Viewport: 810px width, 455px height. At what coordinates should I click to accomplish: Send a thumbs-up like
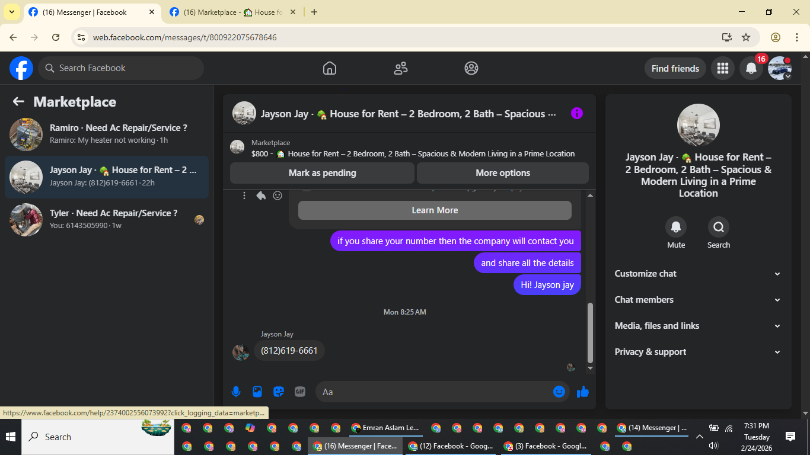(x=583, y=392)
